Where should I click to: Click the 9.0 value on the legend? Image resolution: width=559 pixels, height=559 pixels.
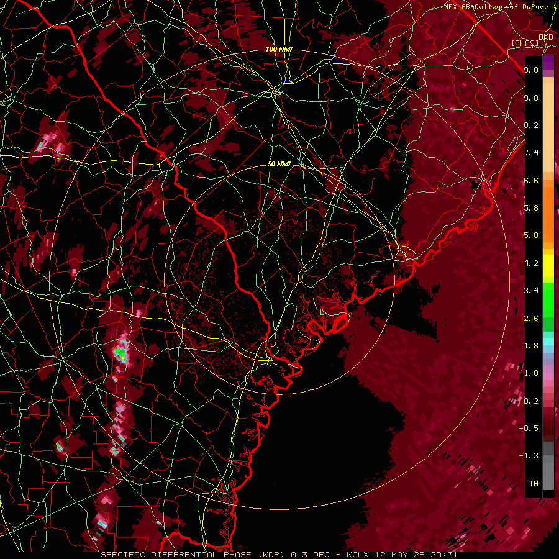pyautogui.click(x=531, y=98)
